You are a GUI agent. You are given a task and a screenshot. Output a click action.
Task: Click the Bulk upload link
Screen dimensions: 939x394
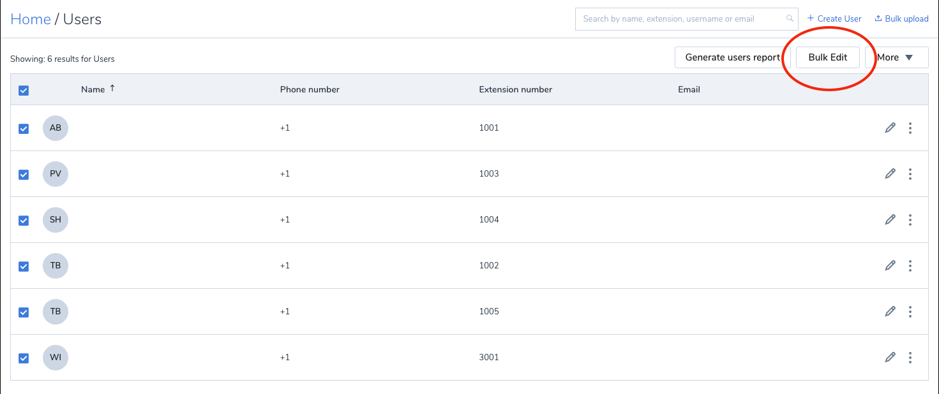click(901, 19)
